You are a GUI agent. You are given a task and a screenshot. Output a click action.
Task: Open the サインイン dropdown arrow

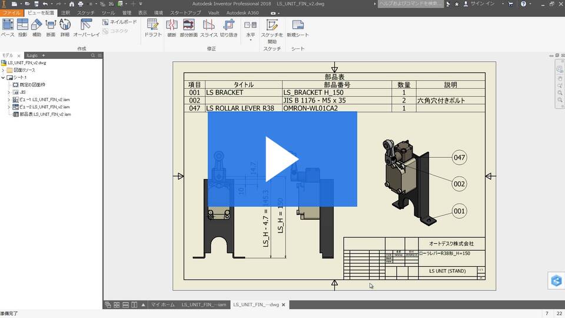(503, 4)
